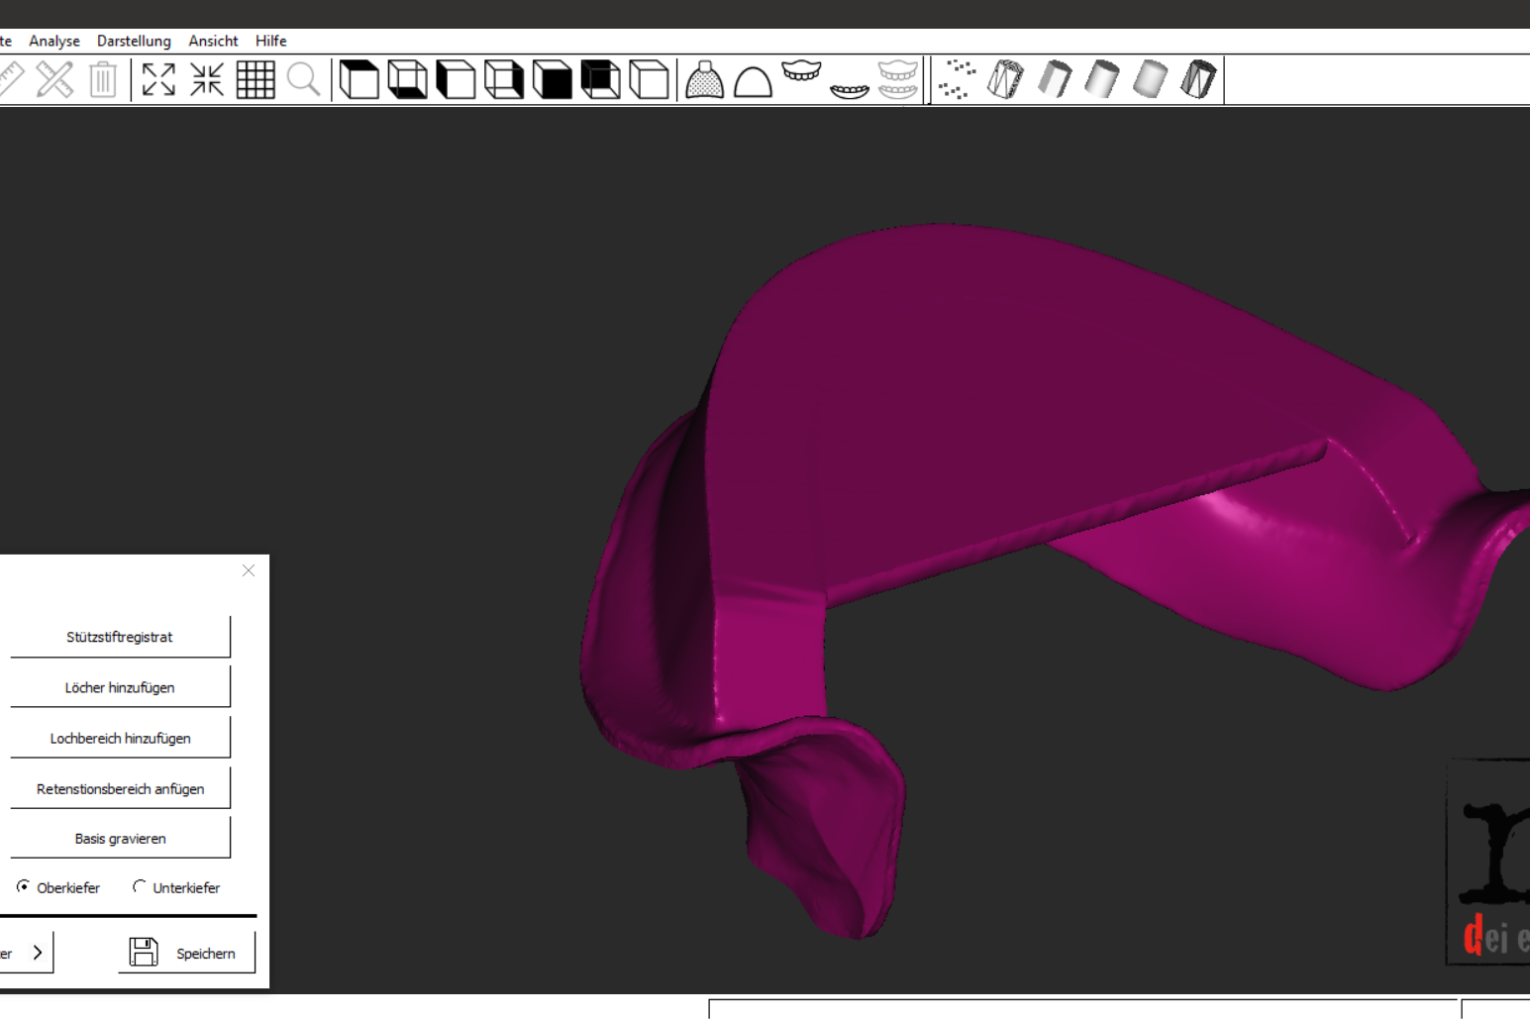The height and width of the screenshot is (1020, 1530).
Task: Open the Analyse menu
Action: [54, 41]
